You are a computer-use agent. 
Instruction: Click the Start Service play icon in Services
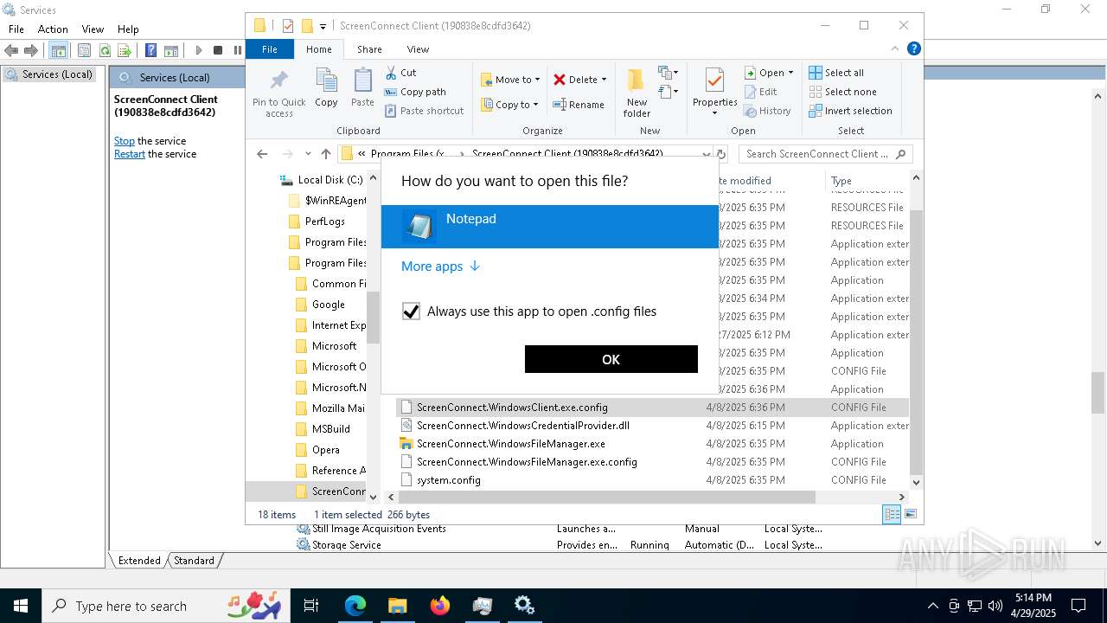point(199,51)
